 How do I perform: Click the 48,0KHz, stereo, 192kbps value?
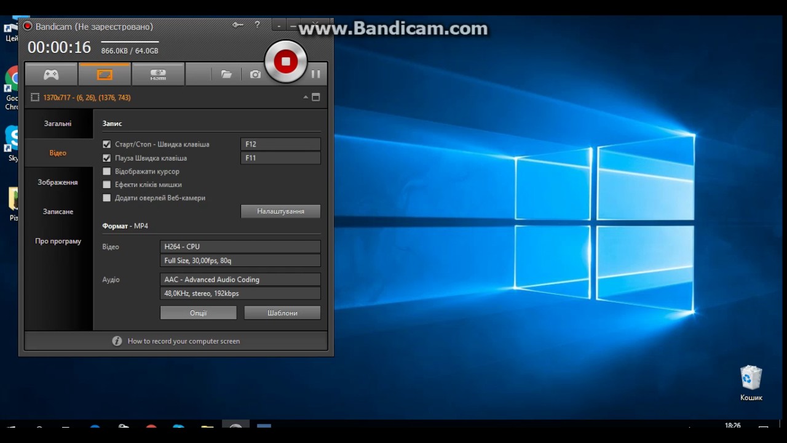(x=240, y=293)
